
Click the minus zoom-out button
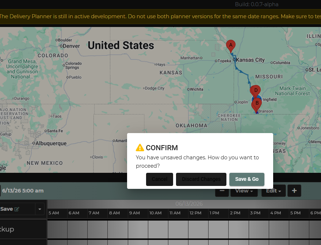tap(222, 191)
